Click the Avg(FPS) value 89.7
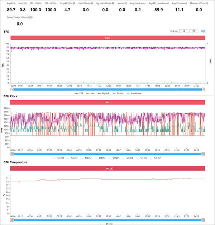 tap(11, 10)
